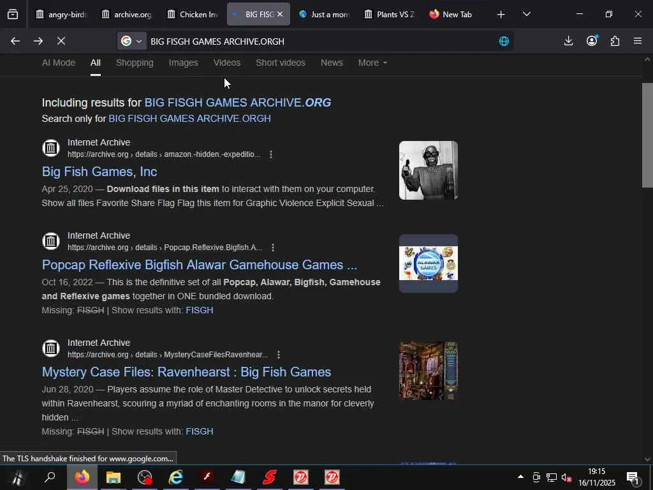The image size is (653, 490).
Task: Open a new browser tab
Action: pos(501,15)
